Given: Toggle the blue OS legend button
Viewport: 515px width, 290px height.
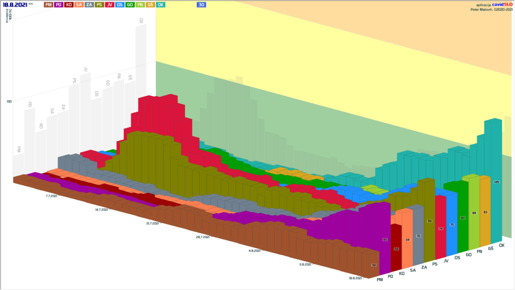Looking at the screenshot, I should (120, 5).
